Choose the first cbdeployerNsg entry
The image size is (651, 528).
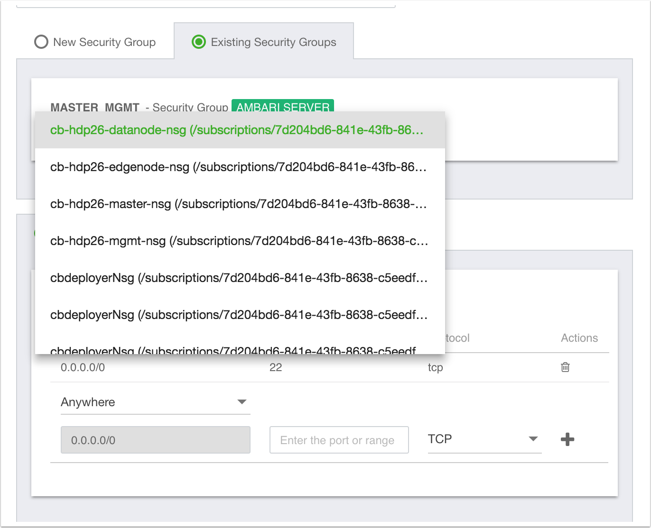[237, 278]
